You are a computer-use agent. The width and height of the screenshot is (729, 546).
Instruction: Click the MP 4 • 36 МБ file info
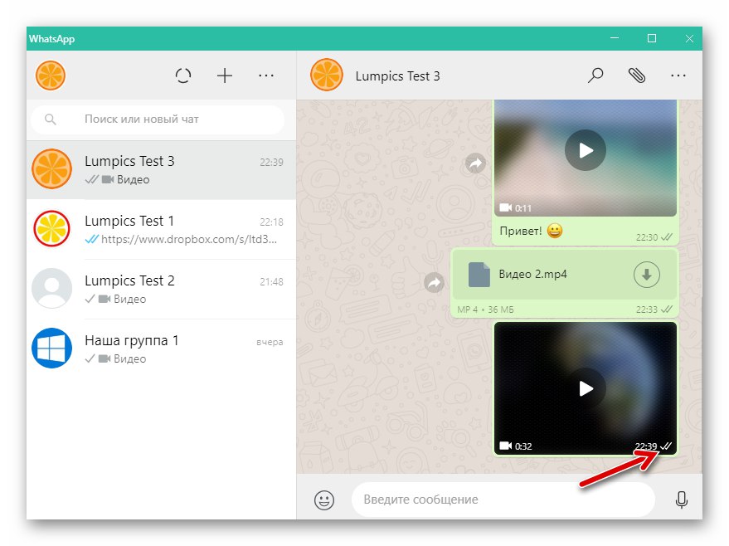click(485, 310)
